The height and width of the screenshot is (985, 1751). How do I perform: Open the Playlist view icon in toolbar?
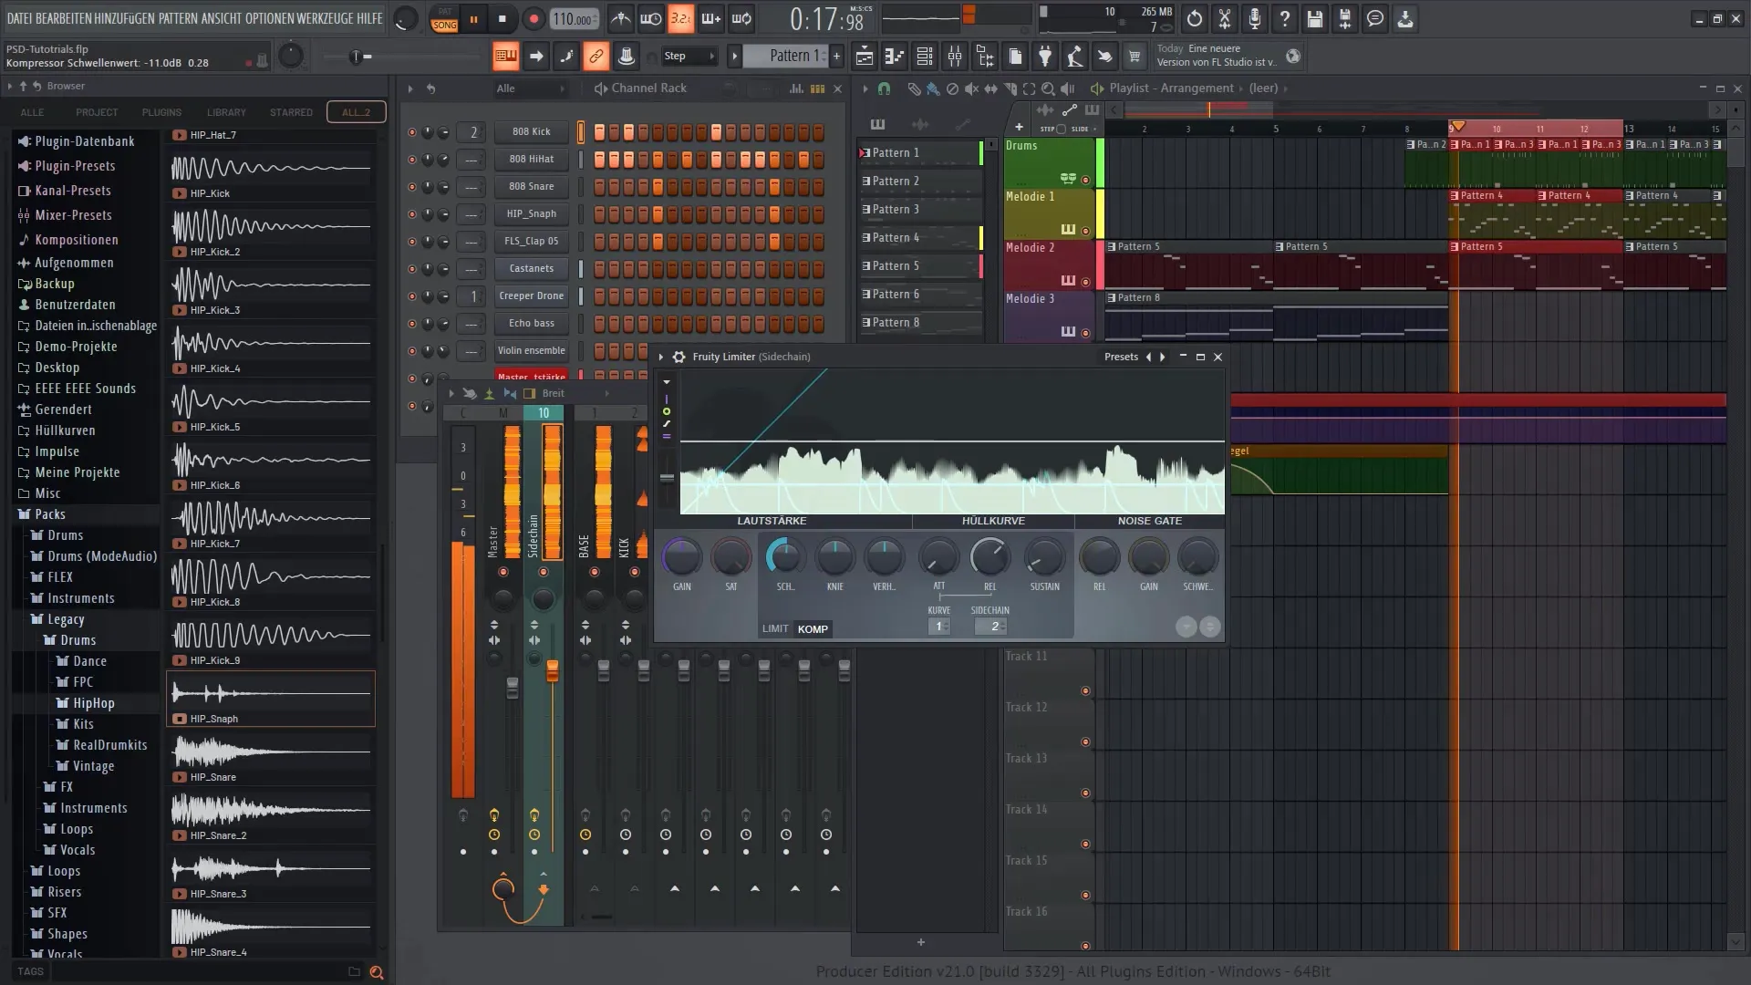point(865,57)
